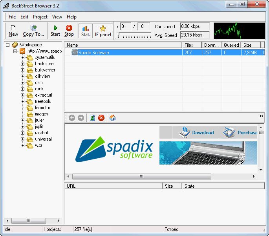Stop loading the preview page
This screenshot has width=269, height=236.
click(x=101, y=118)
